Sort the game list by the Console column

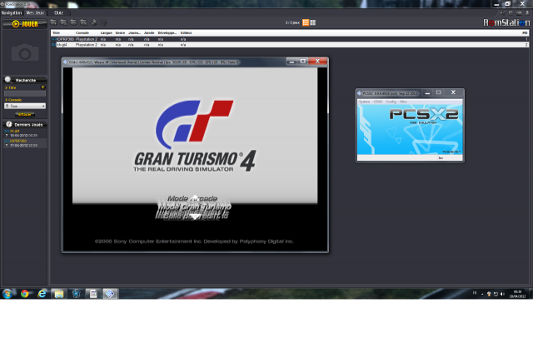pos(82,33)
